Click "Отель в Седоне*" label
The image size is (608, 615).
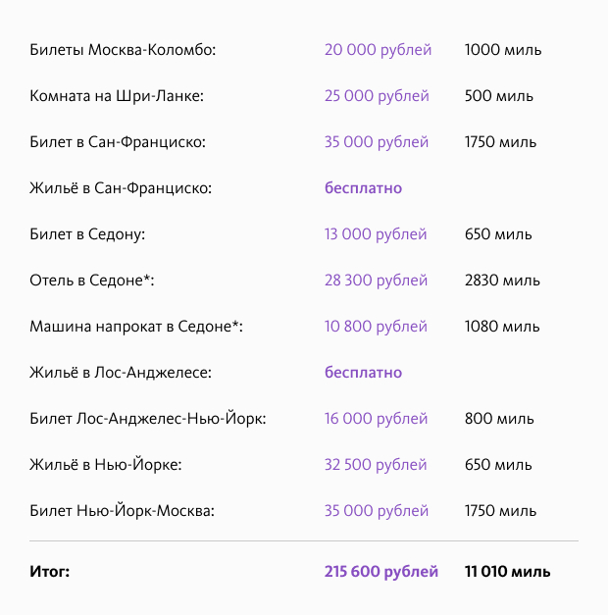click(x=92, y=281)
